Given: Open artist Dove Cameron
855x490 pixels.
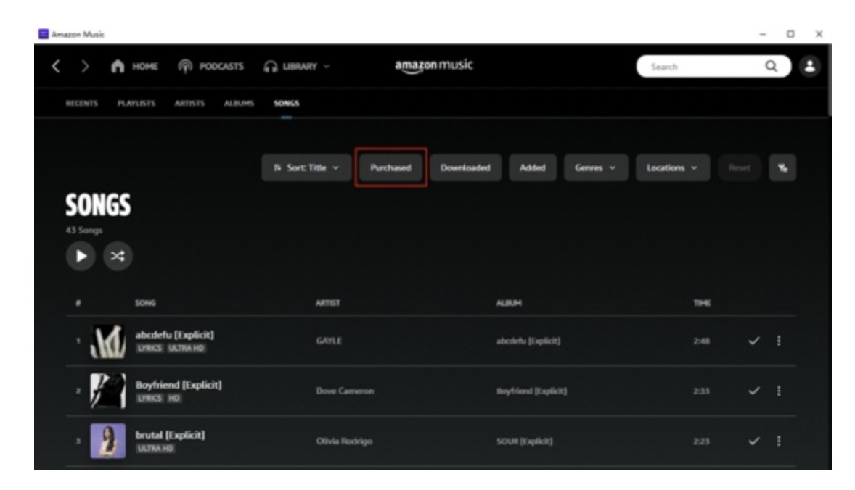Looking at the screenshot, I should (345, 391).
